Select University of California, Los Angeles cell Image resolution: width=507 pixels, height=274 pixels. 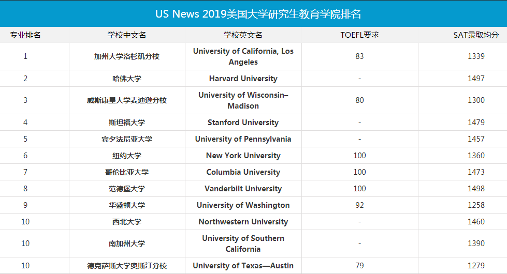tap(243, 56)
